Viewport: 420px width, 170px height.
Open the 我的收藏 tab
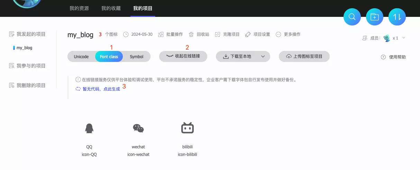pos(111,8)
